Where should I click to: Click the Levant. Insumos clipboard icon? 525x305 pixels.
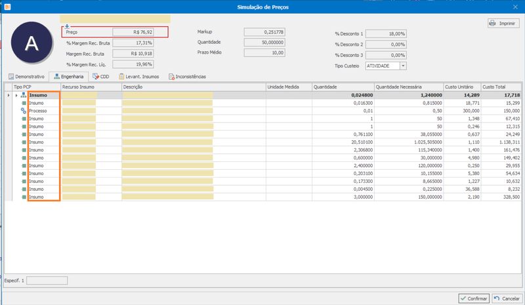121,76
